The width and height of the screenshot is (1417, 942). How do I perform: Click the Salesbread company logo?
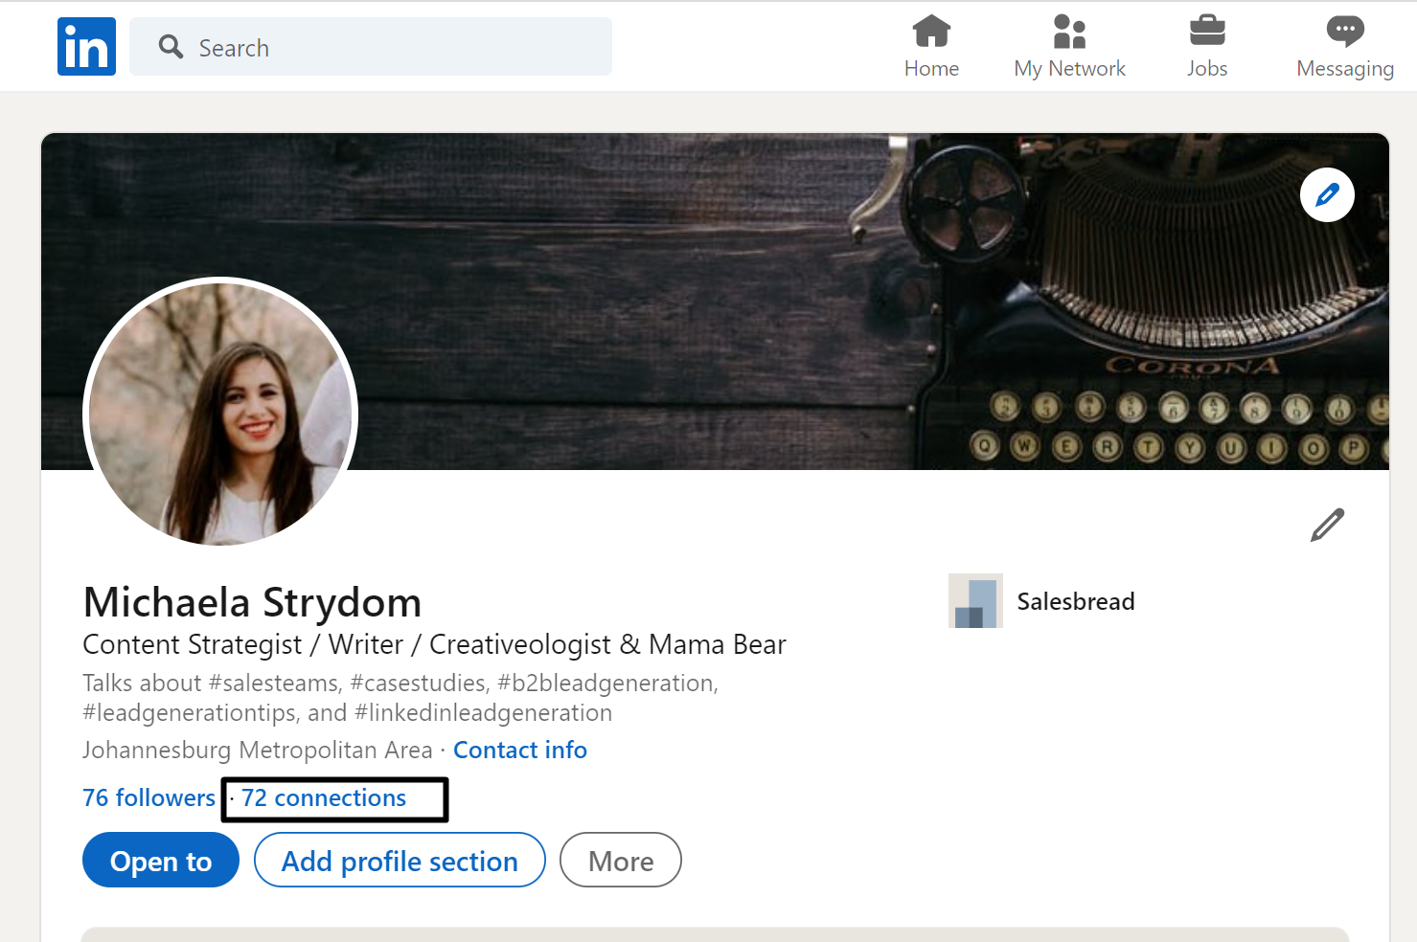click(x=975, y=601)
